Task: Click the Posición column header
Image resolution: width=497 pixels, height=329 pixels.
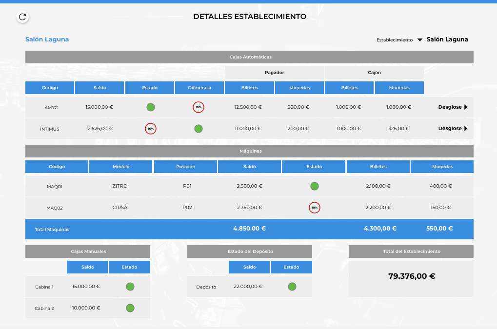Action: point(185,167)
